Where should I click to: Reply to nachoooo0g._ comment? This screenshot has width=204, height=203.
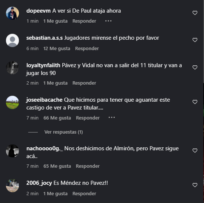point(88,166)
